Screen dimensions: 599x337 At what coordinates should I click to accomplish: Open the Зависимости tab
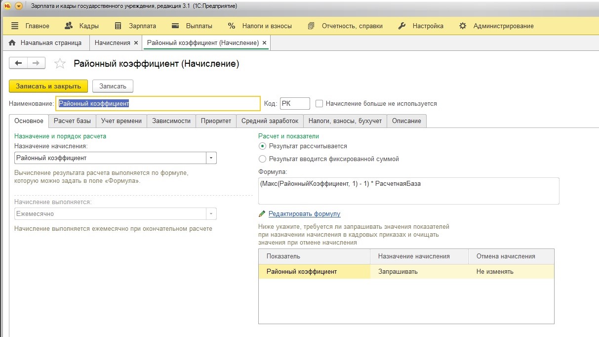(x=171, y=121)
